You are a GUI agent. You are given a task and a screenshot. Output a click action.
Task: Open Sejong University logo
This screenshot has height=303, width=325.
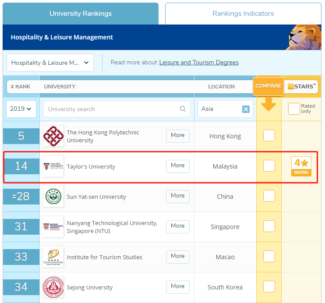pyautogui.click(x=53, y=287)
